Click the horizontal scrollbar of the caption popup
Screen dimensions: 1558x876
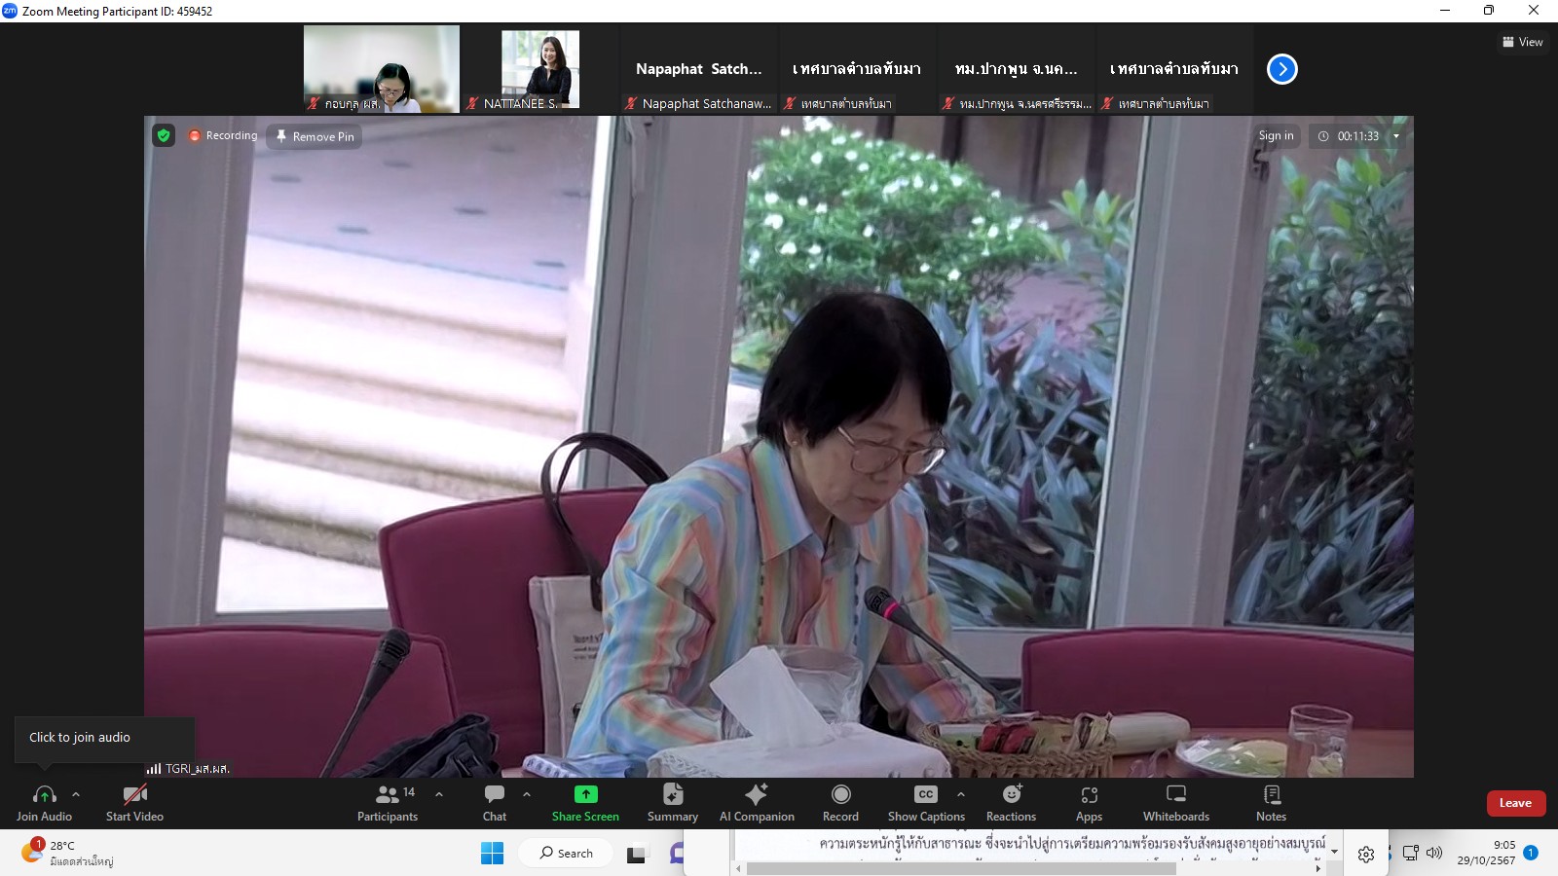pos(961,868)
